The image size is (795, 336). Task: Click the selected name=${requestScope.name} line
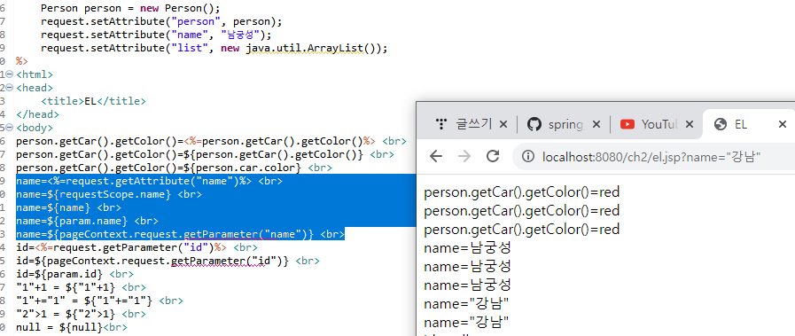(109, 194)
